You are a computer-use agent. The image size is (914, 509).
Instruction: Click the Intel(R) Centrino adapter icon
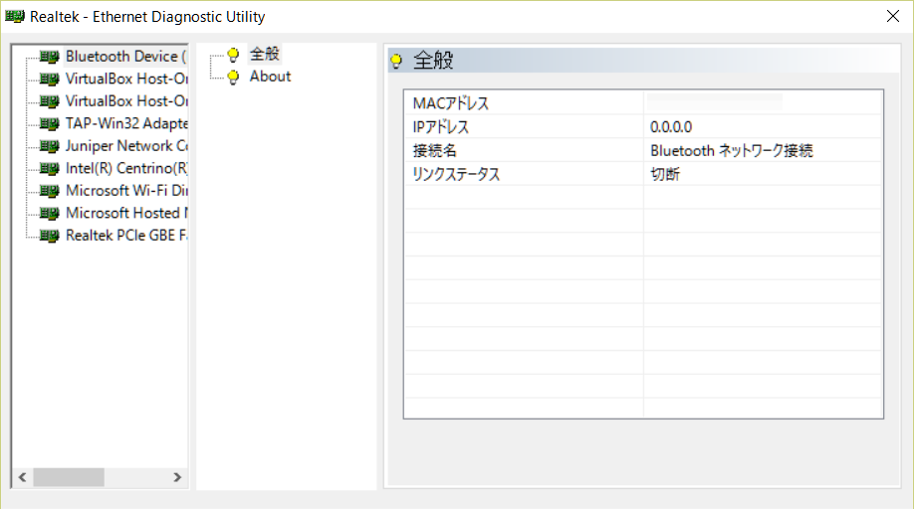tap(50, 168)
